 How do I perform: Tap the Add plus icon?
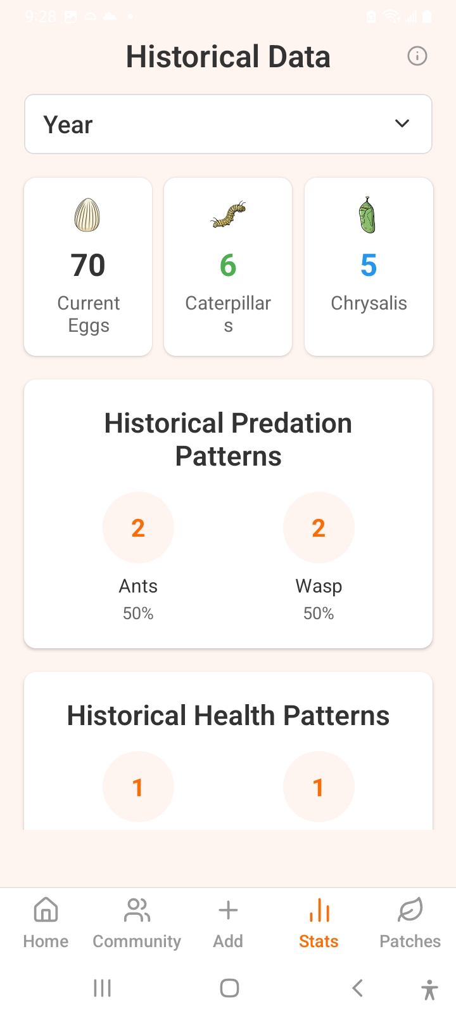228,911
